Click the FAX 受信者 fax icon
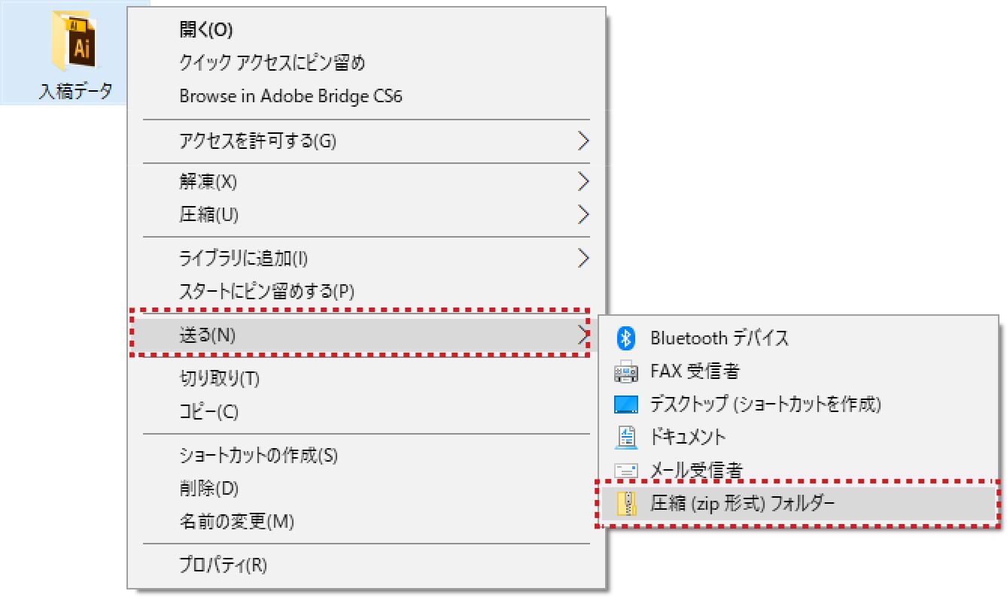This screenshot has height=597, width=1007. click(x=626, y=371)
